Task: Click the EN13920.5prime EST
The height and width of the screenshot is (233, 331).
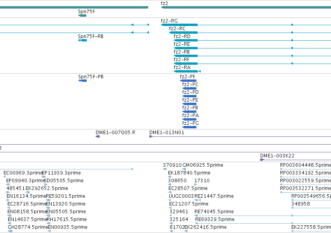Action: pyautogui.click(x=48, y=208)
